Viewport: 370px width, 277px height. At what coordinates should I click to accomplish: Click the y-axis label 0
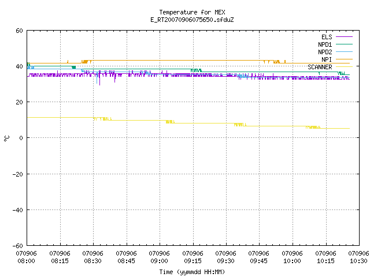coord(21,138)
